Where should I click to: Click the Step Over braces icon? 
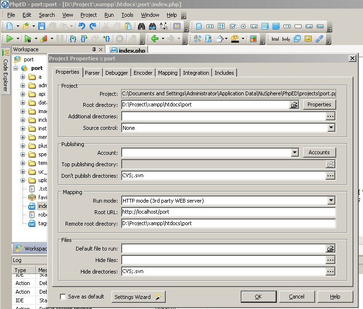[84, 39]
